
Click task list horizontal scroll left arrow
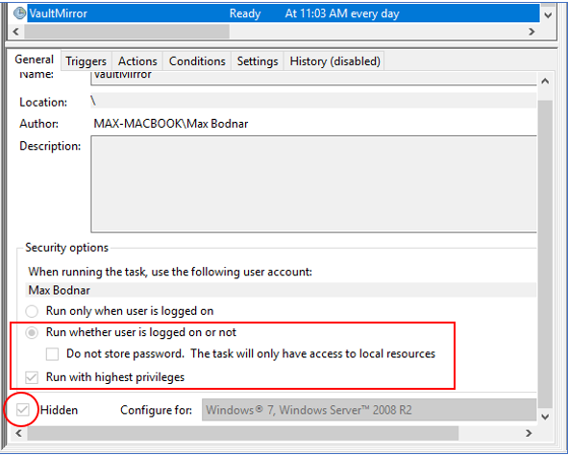pyautogui.click(x=16, y=32)
